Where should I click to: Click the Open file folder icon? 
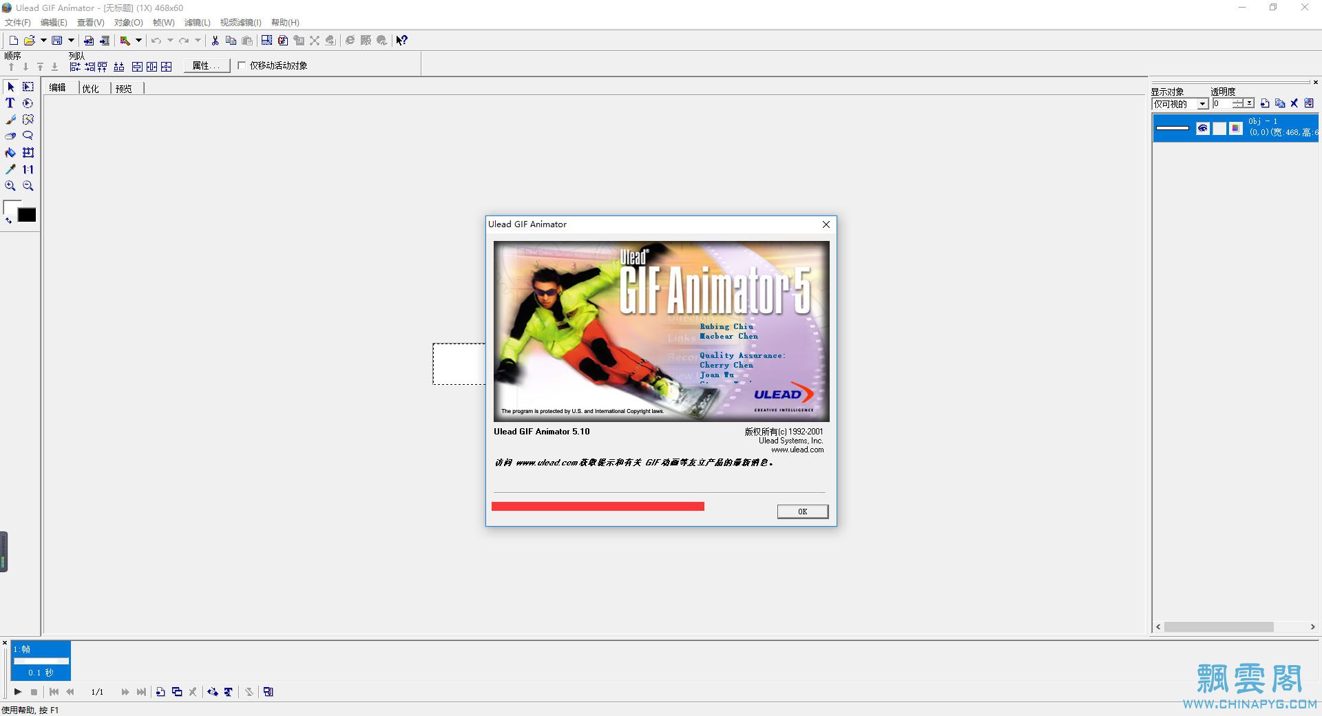(29, 41)
